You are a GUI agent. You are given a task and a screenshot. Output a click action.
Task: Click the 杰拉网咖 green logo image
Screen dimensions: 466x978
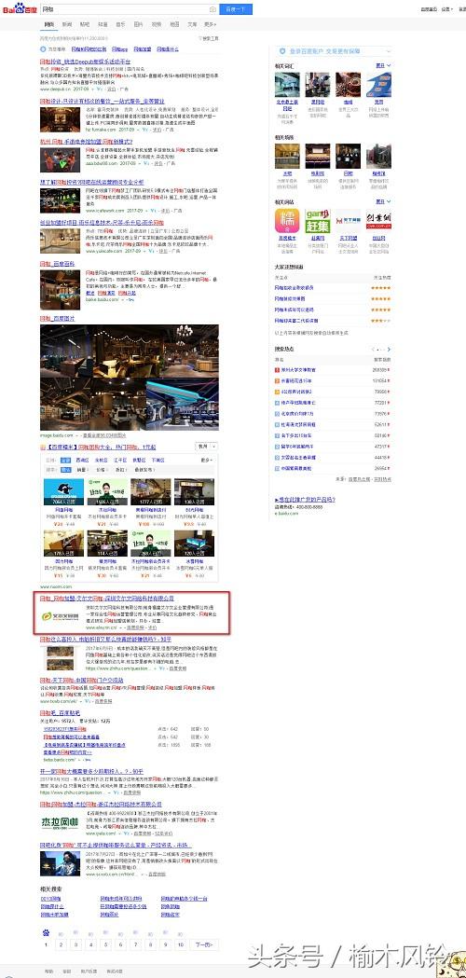coord(60,822)
